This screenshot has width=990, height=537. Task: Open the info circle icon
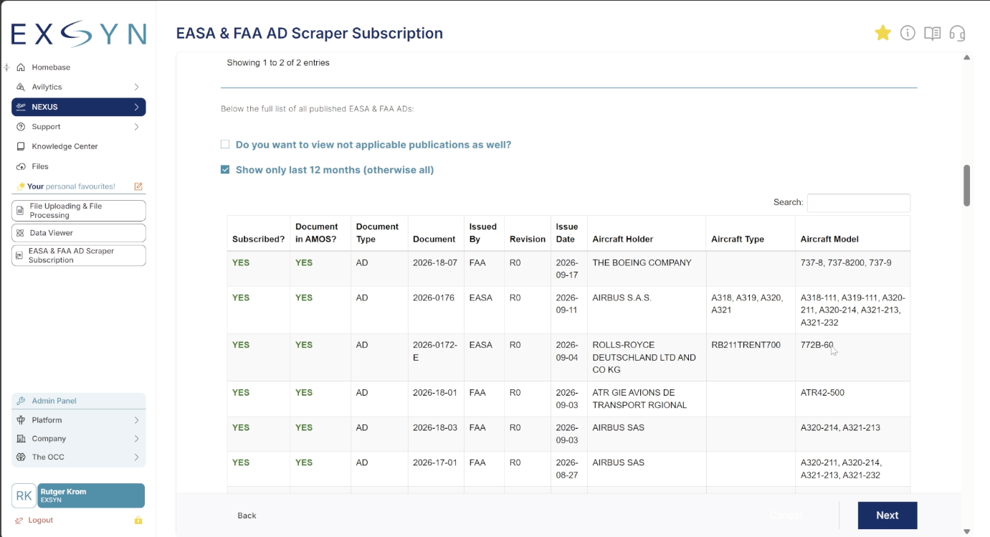(908, 33)
